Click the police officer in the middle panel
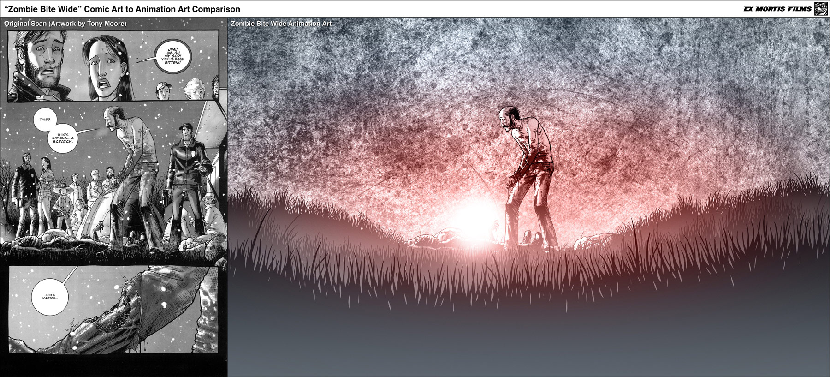The height and width of the screenshot is (377, 830). point(186,171)
